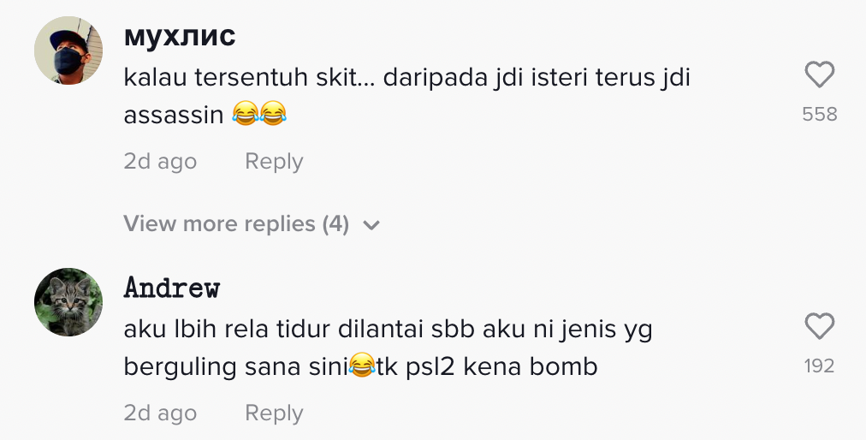
Task: Open the мухлис username profile link
Action: [180, 37]
